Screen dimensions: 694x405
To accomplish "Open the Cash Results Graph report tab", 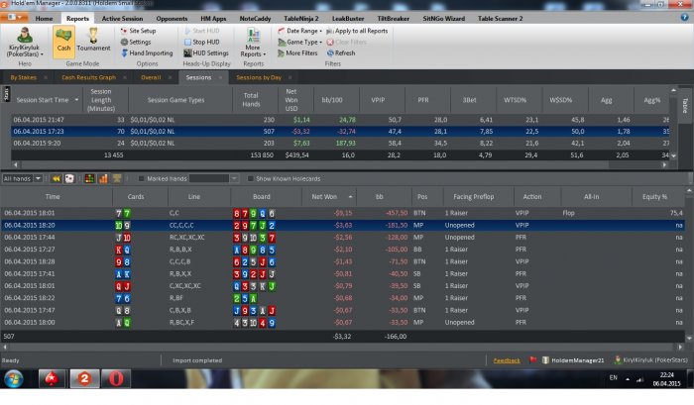I will (x=88, y=77).
